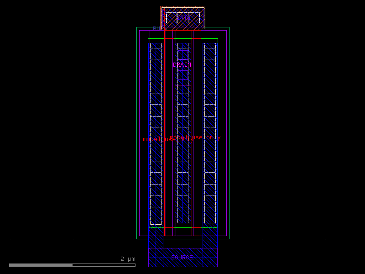Click the BULK label above the layout

(x=157, y=29)
